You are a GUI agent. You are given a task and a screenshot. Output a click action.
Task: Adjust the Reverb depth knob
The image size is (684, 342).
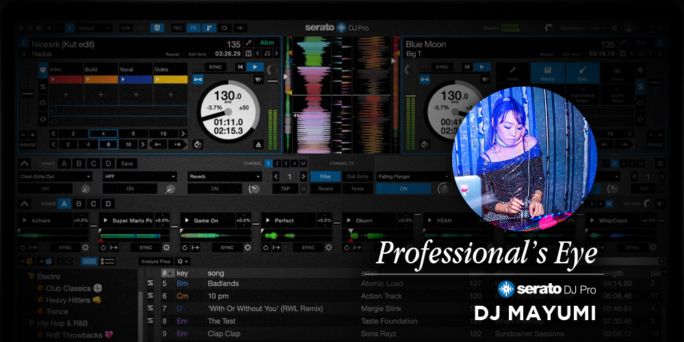(254, 189)
